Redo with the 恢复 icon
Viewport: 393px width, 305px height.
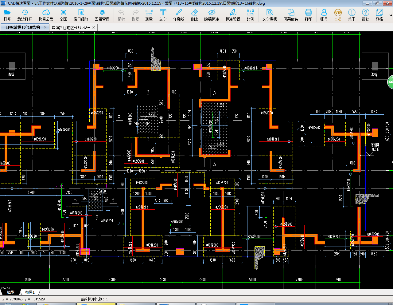click(x=135, y=15)
